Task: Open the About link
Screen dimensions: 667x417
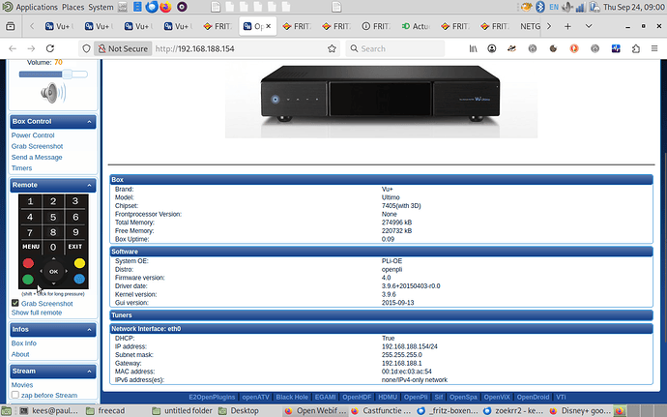Action: [20, 354]
